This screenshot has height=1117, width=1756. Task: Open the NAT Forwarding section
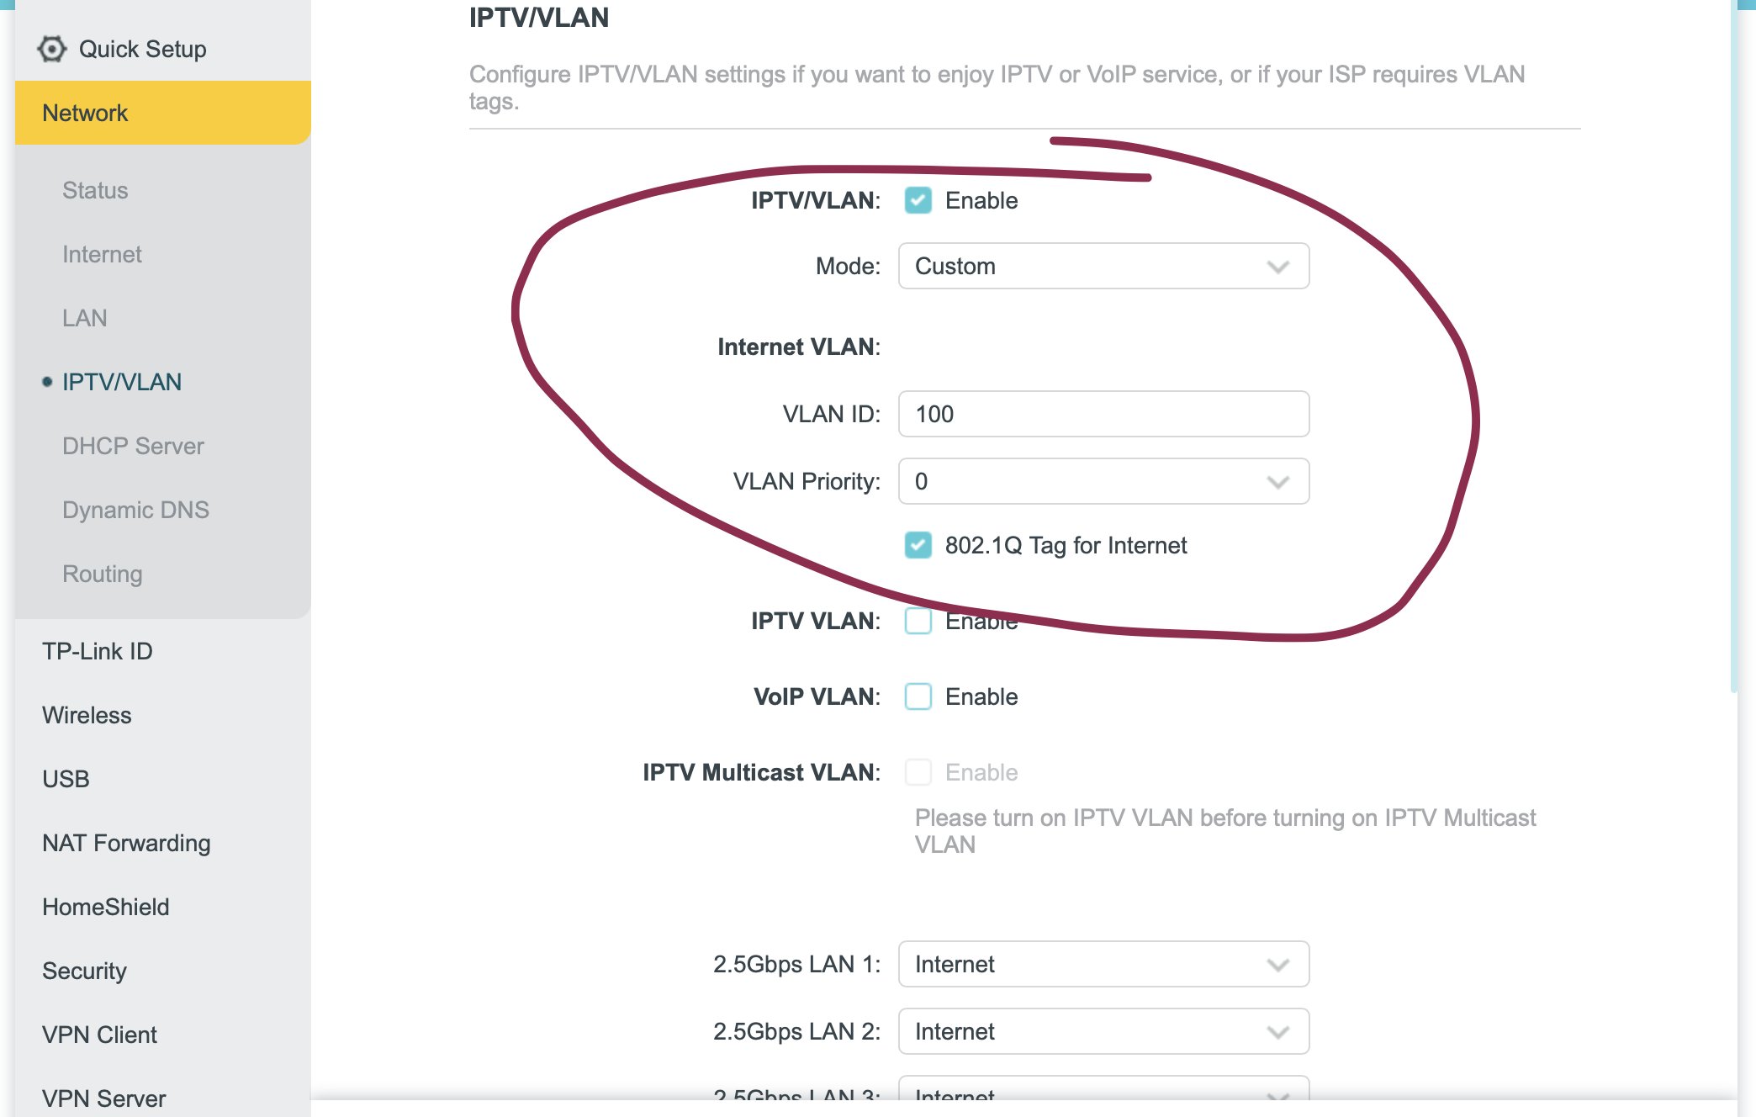(x=126, y=843)
